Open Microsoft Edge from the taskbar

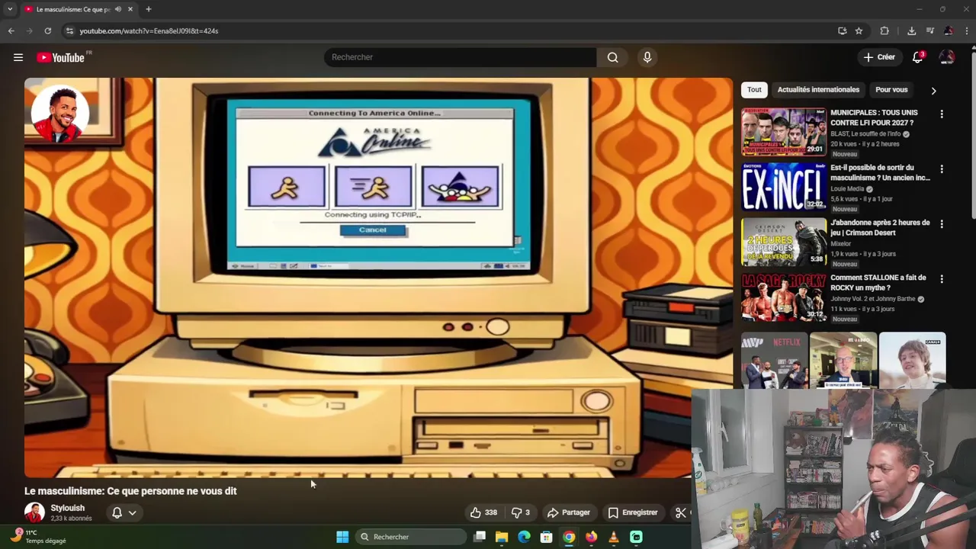click(x=524, y=537)
